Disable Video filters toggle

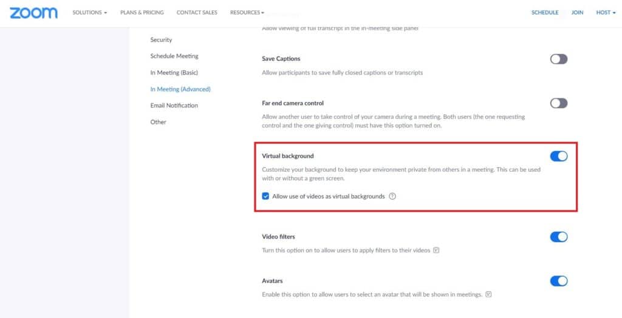pos(559,237)
